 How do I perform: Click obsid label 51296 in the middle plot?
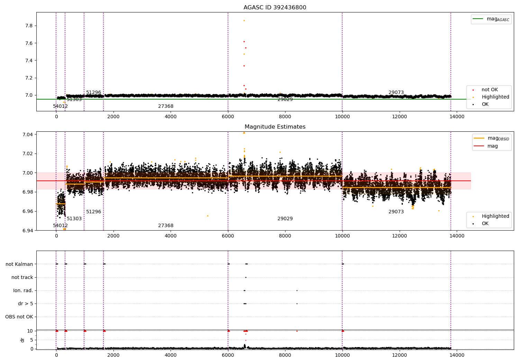pos(93,212)
